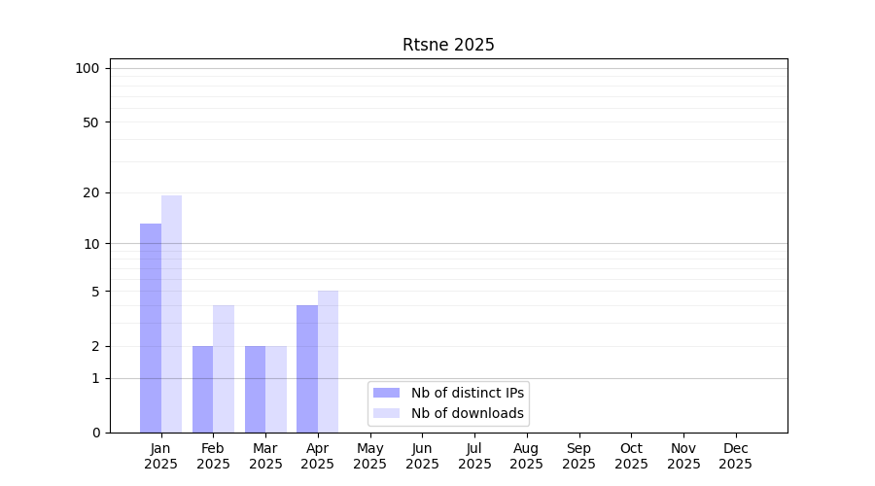The width and height of the screenshot is (875, 486).
Task: Click the January distinct IPs bar
Action: click(x=151, y=328)
